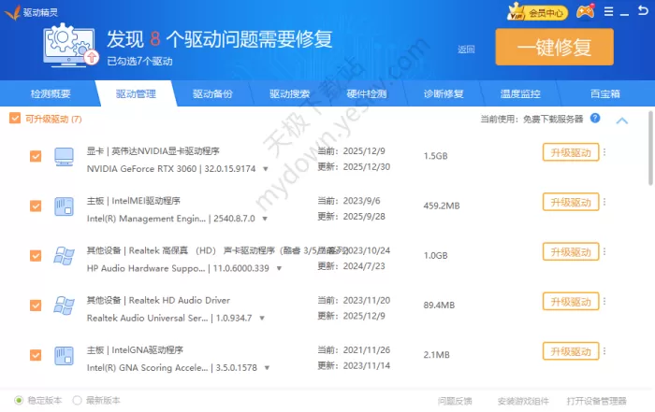Switch to the 驱动备份 tab
655x412 pixels.
point(212,93)
